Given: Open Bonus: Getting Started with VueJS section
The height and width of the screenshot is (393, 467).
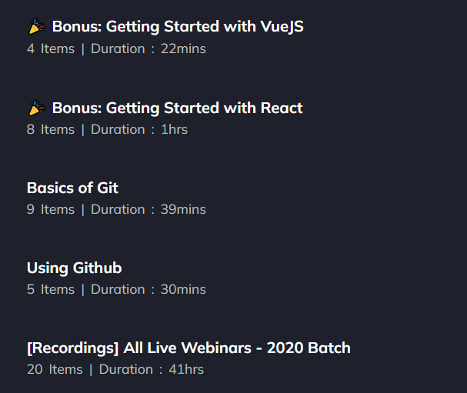Looking at the screenshot, I should coord(178,26).
